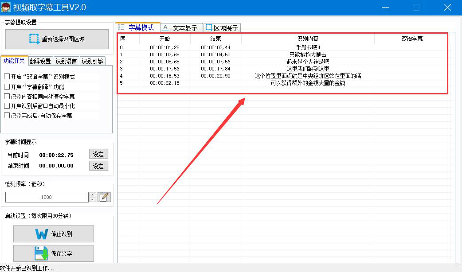Click end time 00:00:07,56
This screenshot has width=462, height=272.
tap(215, 62)
